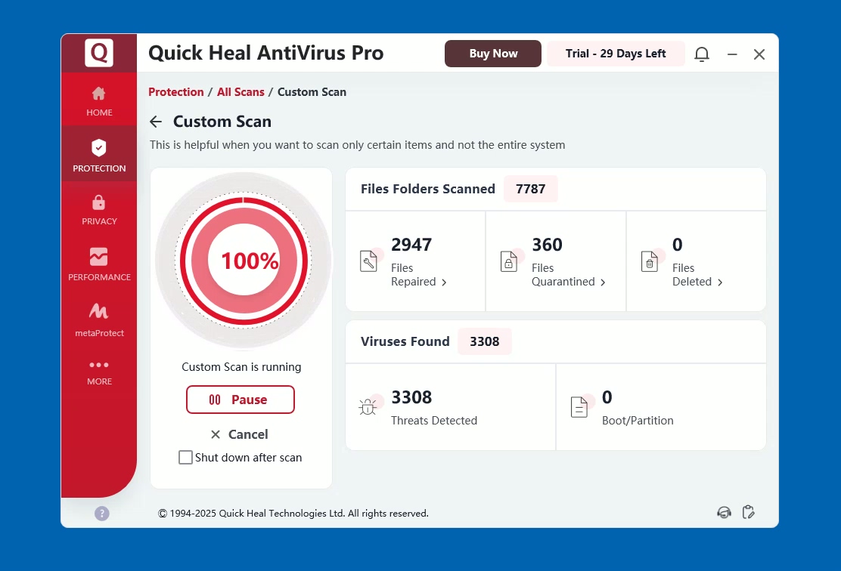Viewport: 841px width, 571px height.
Task: Open the PERFORMANCE sidebar section
Action: (99, 264)
